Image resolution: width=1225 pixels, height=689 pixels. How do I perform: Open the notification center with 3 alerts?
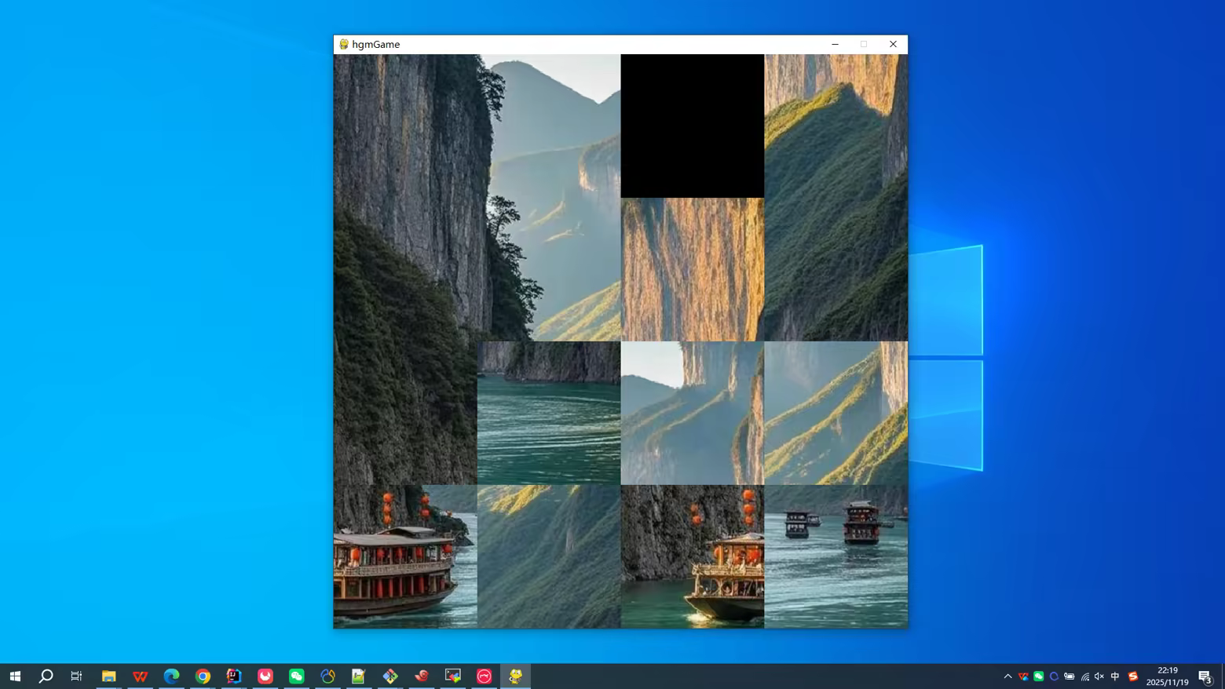click(x=1205, y=676)
